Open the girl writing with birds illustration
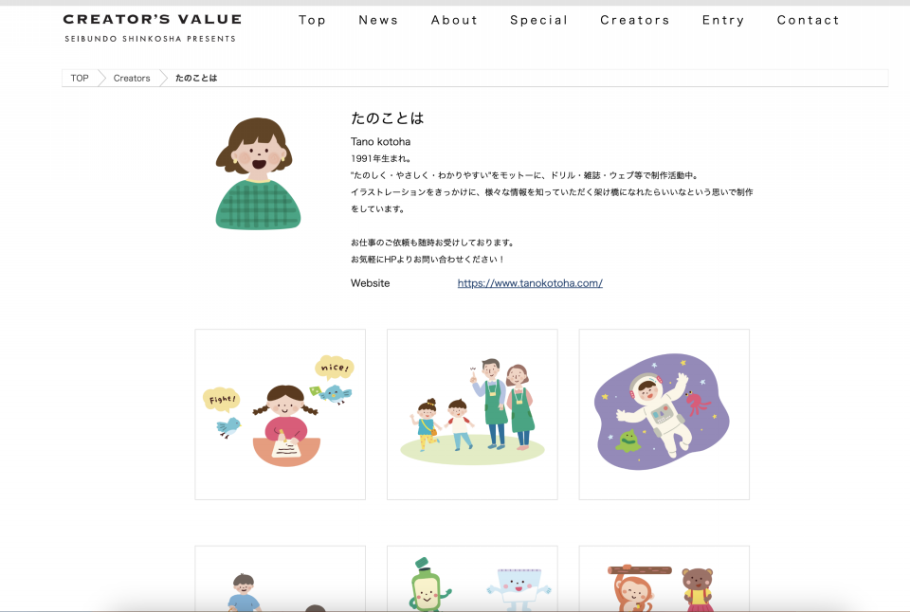Screen dimensions: 910x612 point(281,414)
